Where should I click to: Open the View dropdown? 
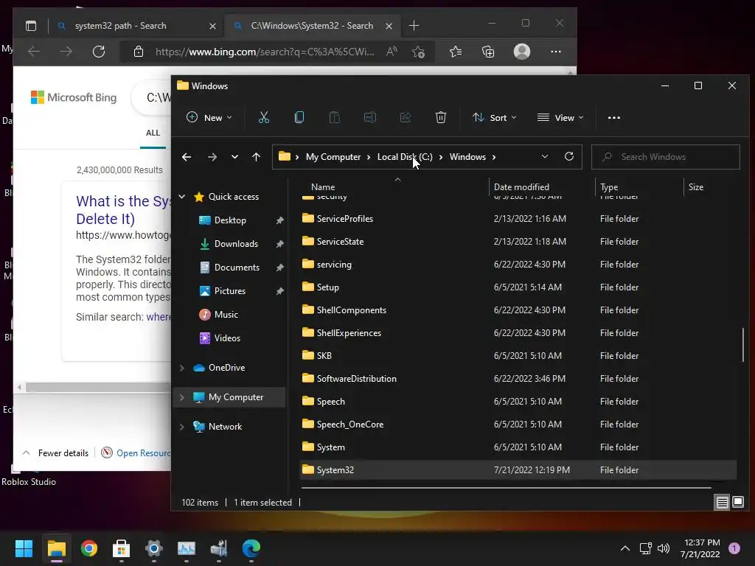coord(560,117)
